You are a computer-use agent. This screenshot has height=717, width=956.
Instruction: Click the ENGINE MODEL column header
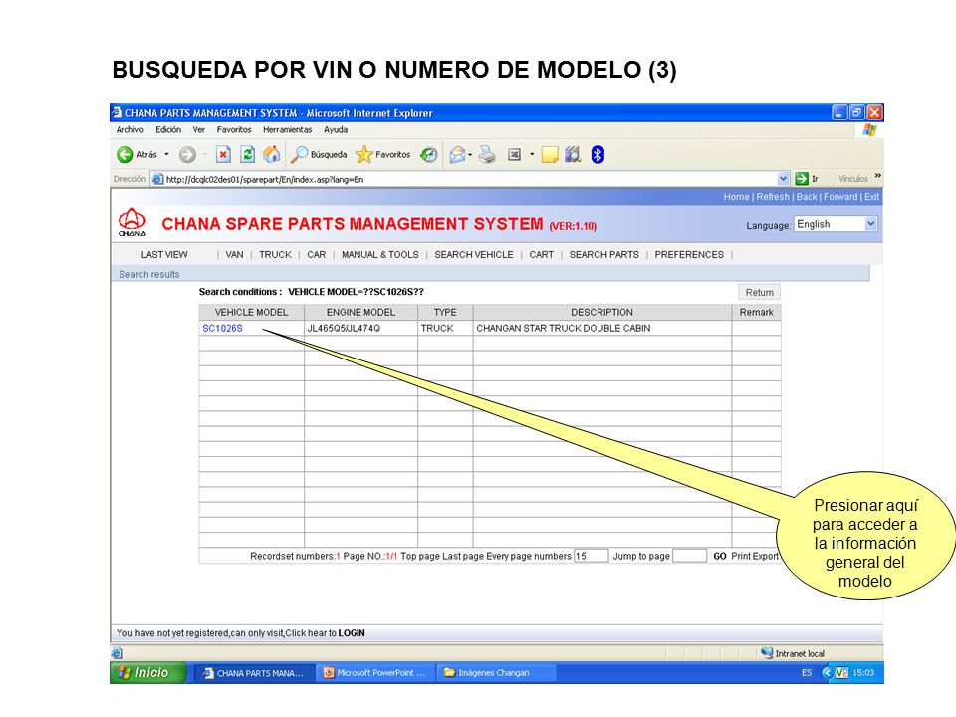click(360, 312)
